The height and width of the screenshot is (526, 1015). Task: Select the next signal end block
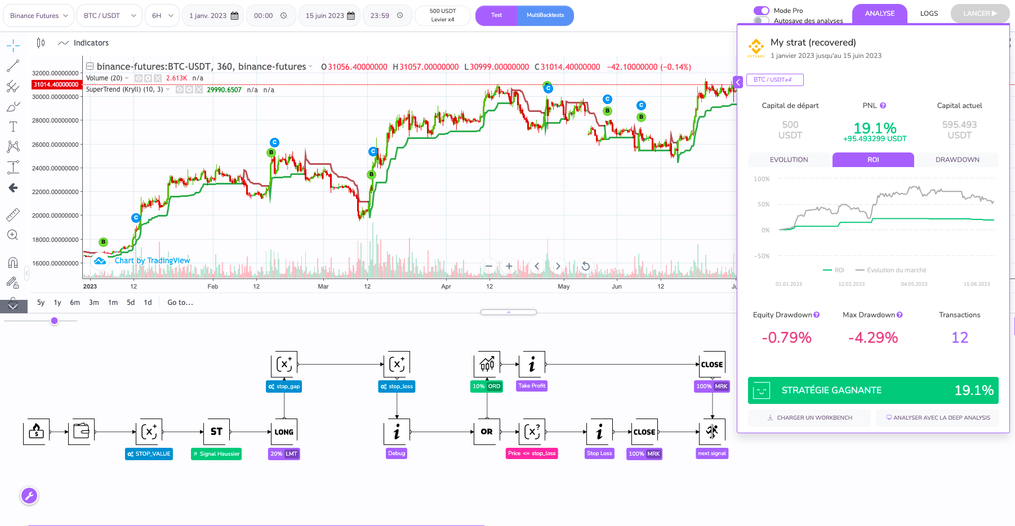712,431
